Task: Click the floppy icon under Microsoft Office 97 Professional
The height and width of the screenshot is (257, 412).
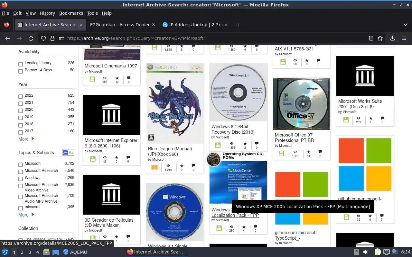Action: (x=281, y=154)
